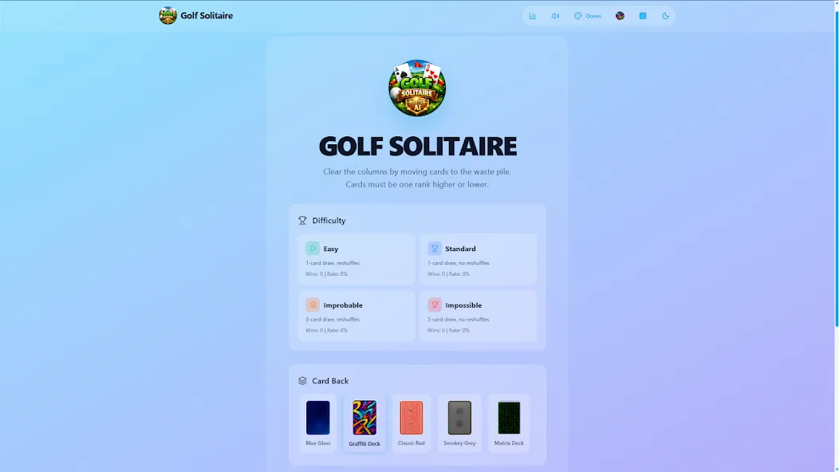Click the '3-card draw, no reshuffles' text
This screenshot has height=472, width=839.
(458, 319)
